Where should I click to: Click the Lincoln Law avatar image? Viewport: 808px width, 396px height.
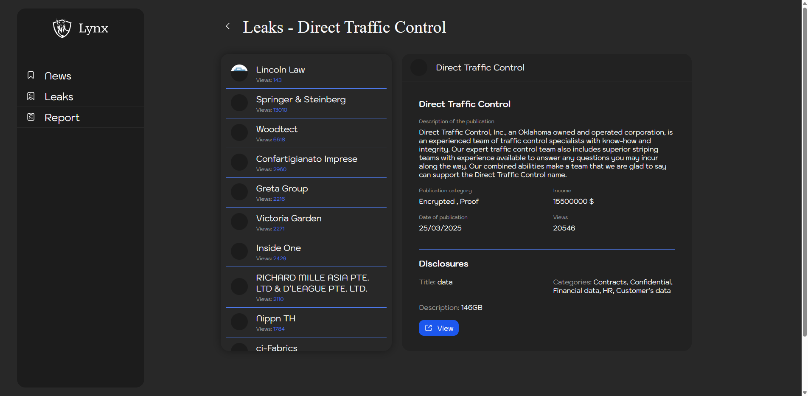(239, 73)
